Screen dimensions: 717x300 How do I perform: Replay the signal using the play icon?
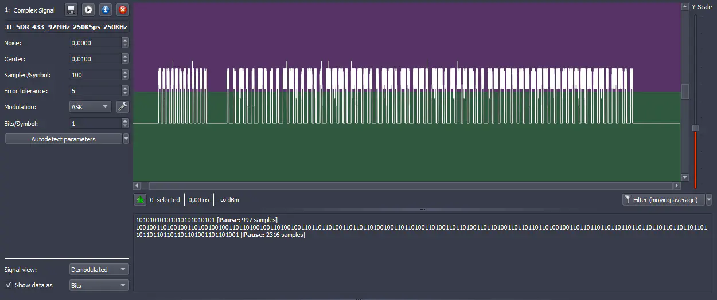pos(88,10)
